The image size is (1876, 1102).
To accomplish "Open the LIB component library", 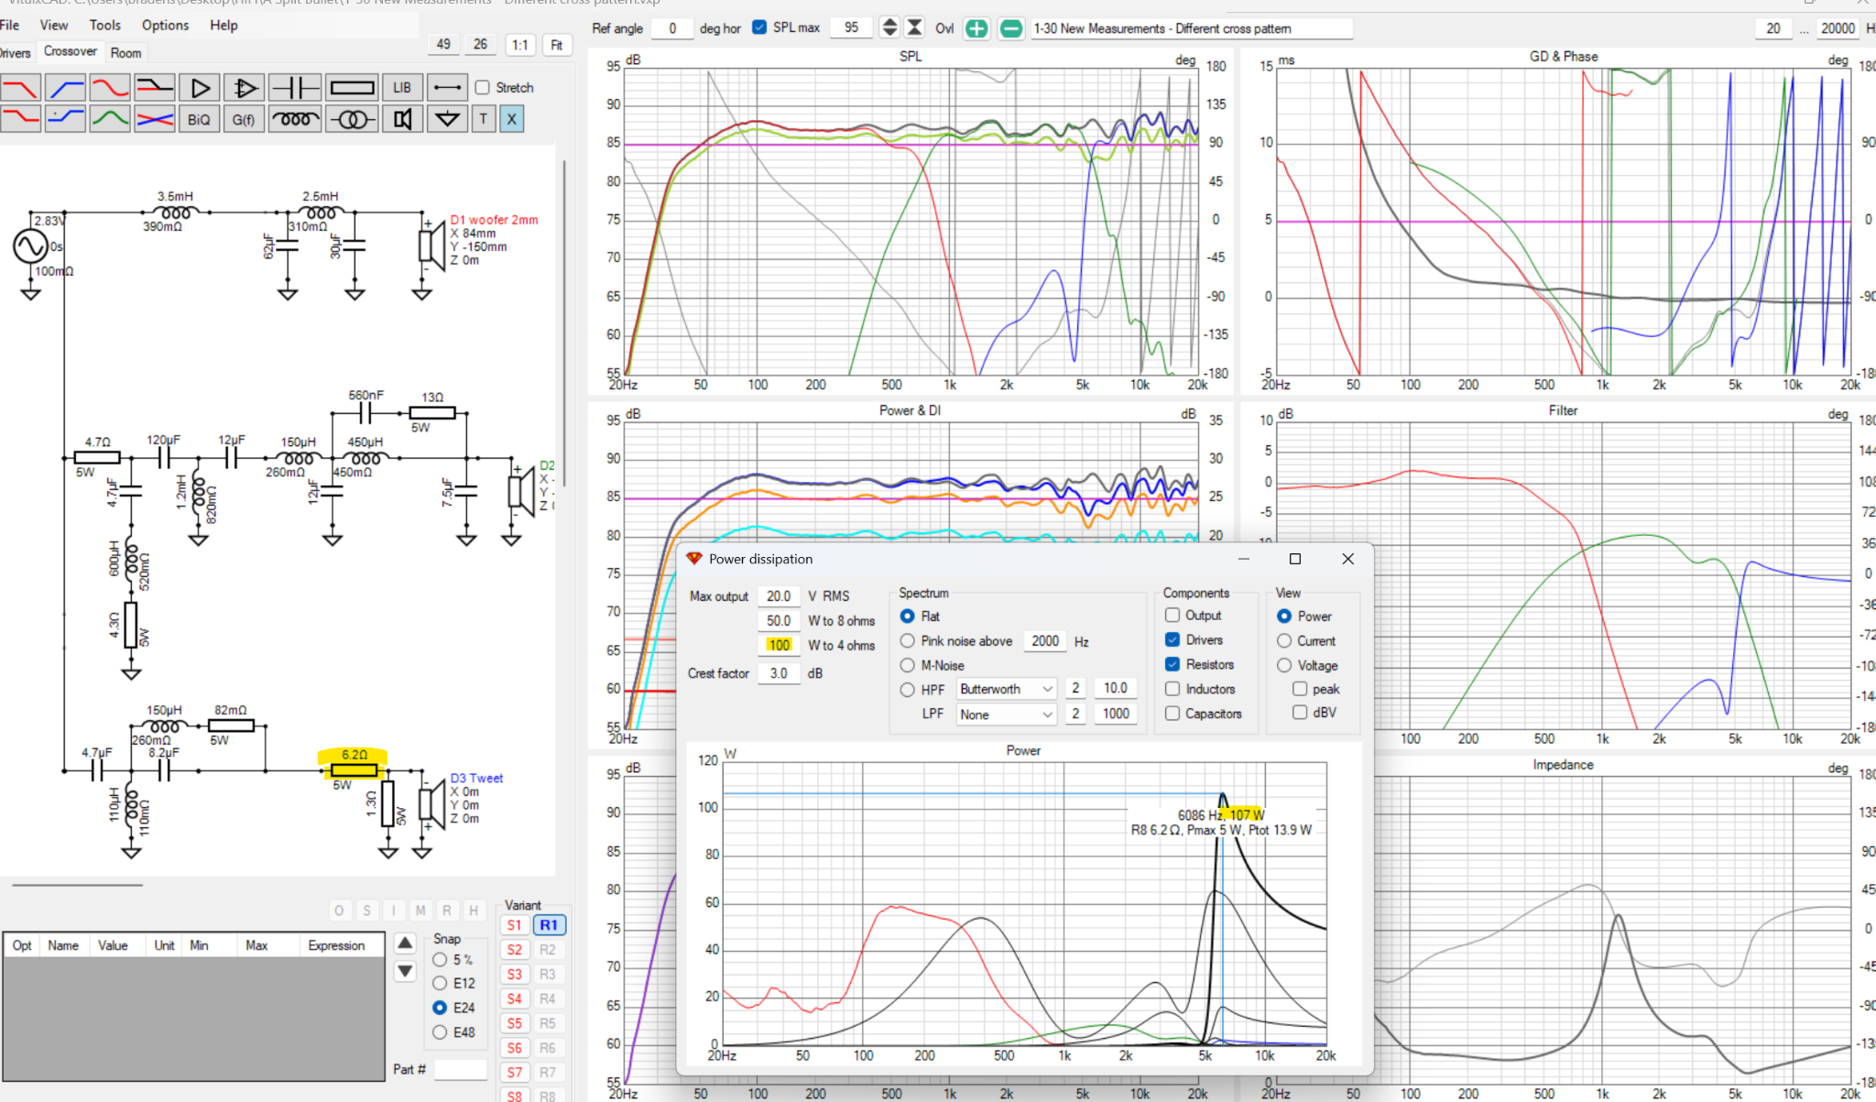I will click(x=402, y=88).
